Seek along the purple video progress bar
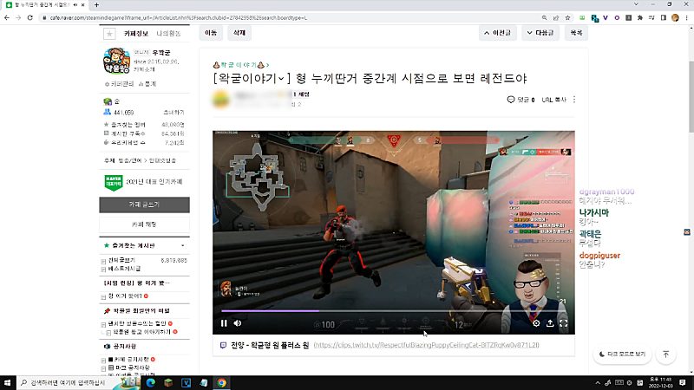This screenshot has width=694, height=390. (x=394, y=311)
